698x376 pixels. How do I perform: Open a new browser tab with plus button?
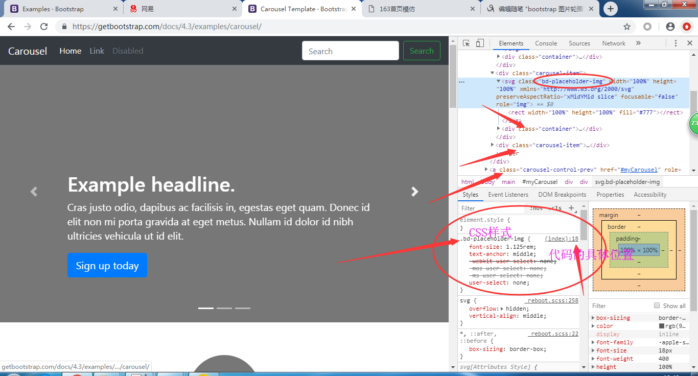point(610,9)
